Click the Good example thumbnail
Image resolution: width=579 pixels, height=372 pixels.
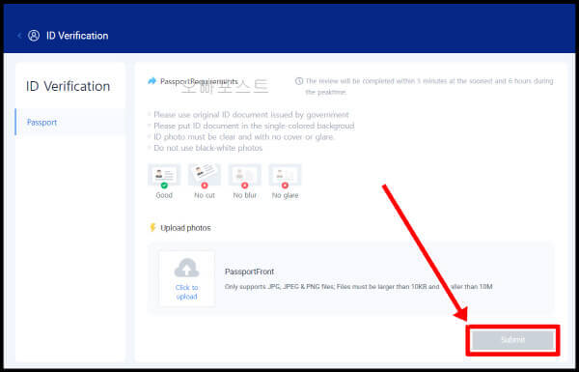[x=164, y=175]
